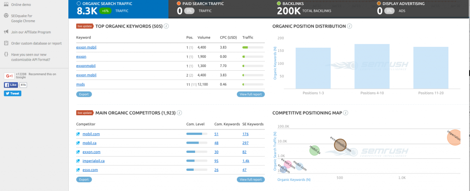Sort keywords by Volume column header
The width and height of the screenshot is (470, 191).
204,38
